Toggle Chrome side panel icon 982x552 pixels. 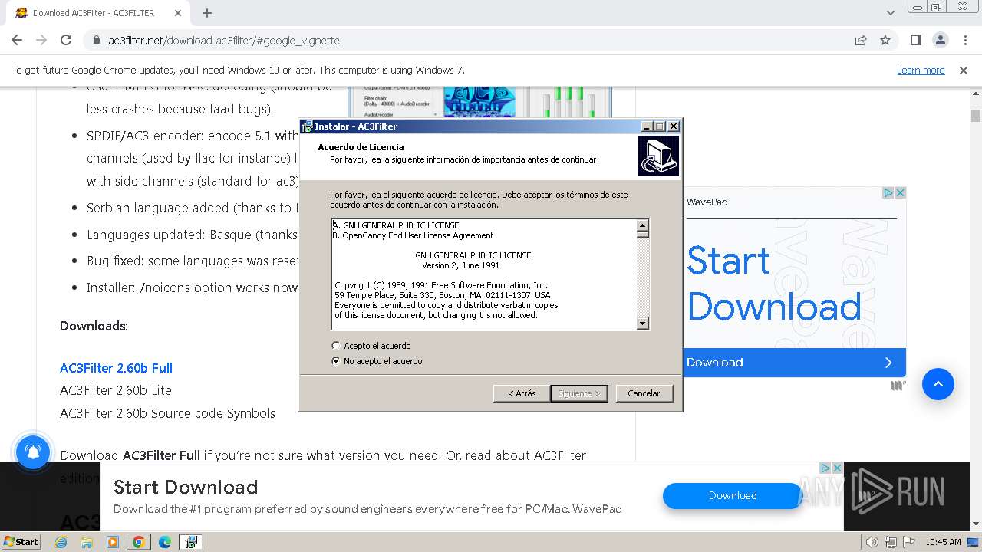(x=916, y=40)
